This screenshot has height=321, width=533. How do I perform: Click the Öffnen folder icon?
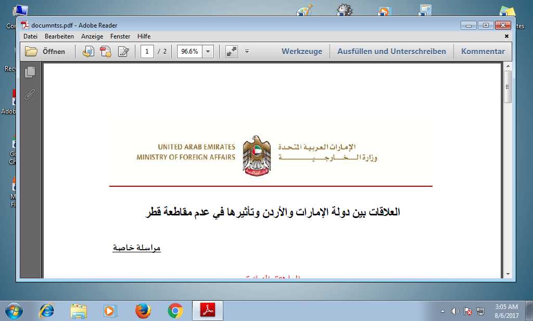tap(32, 52)
